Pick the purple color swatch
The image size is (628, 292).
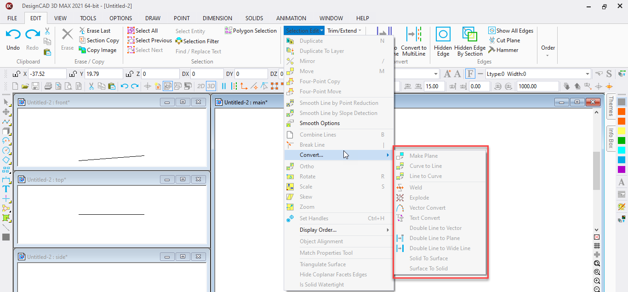pyautogui.click(x=622, y=170)
